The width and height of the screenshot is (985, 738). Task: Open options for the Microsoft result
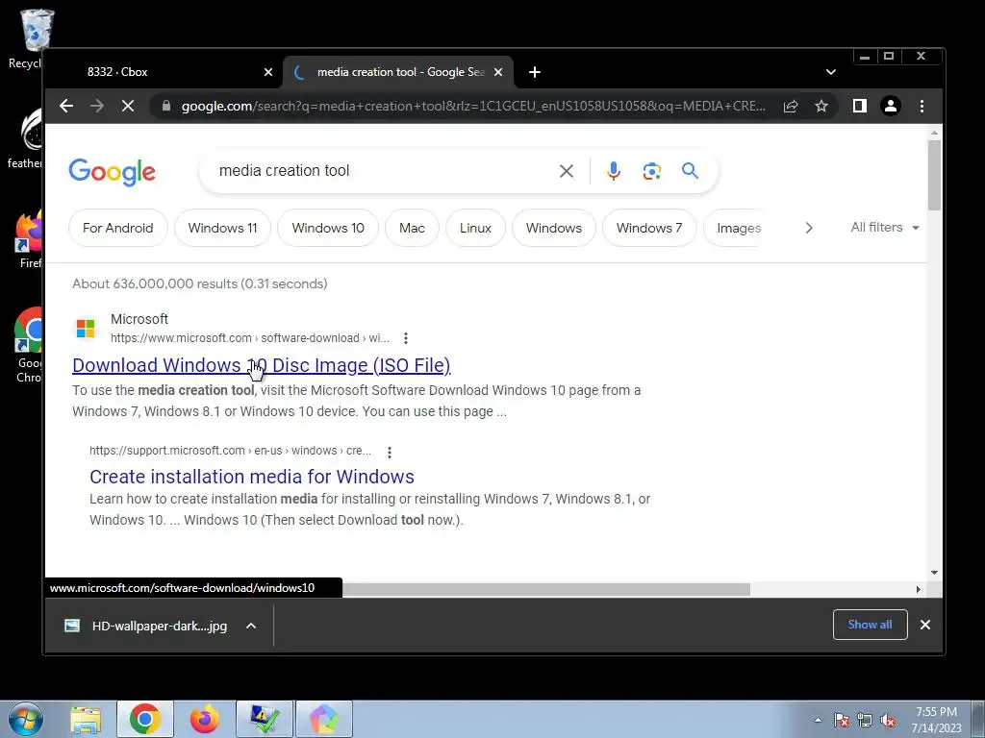(x=406, y=338)
